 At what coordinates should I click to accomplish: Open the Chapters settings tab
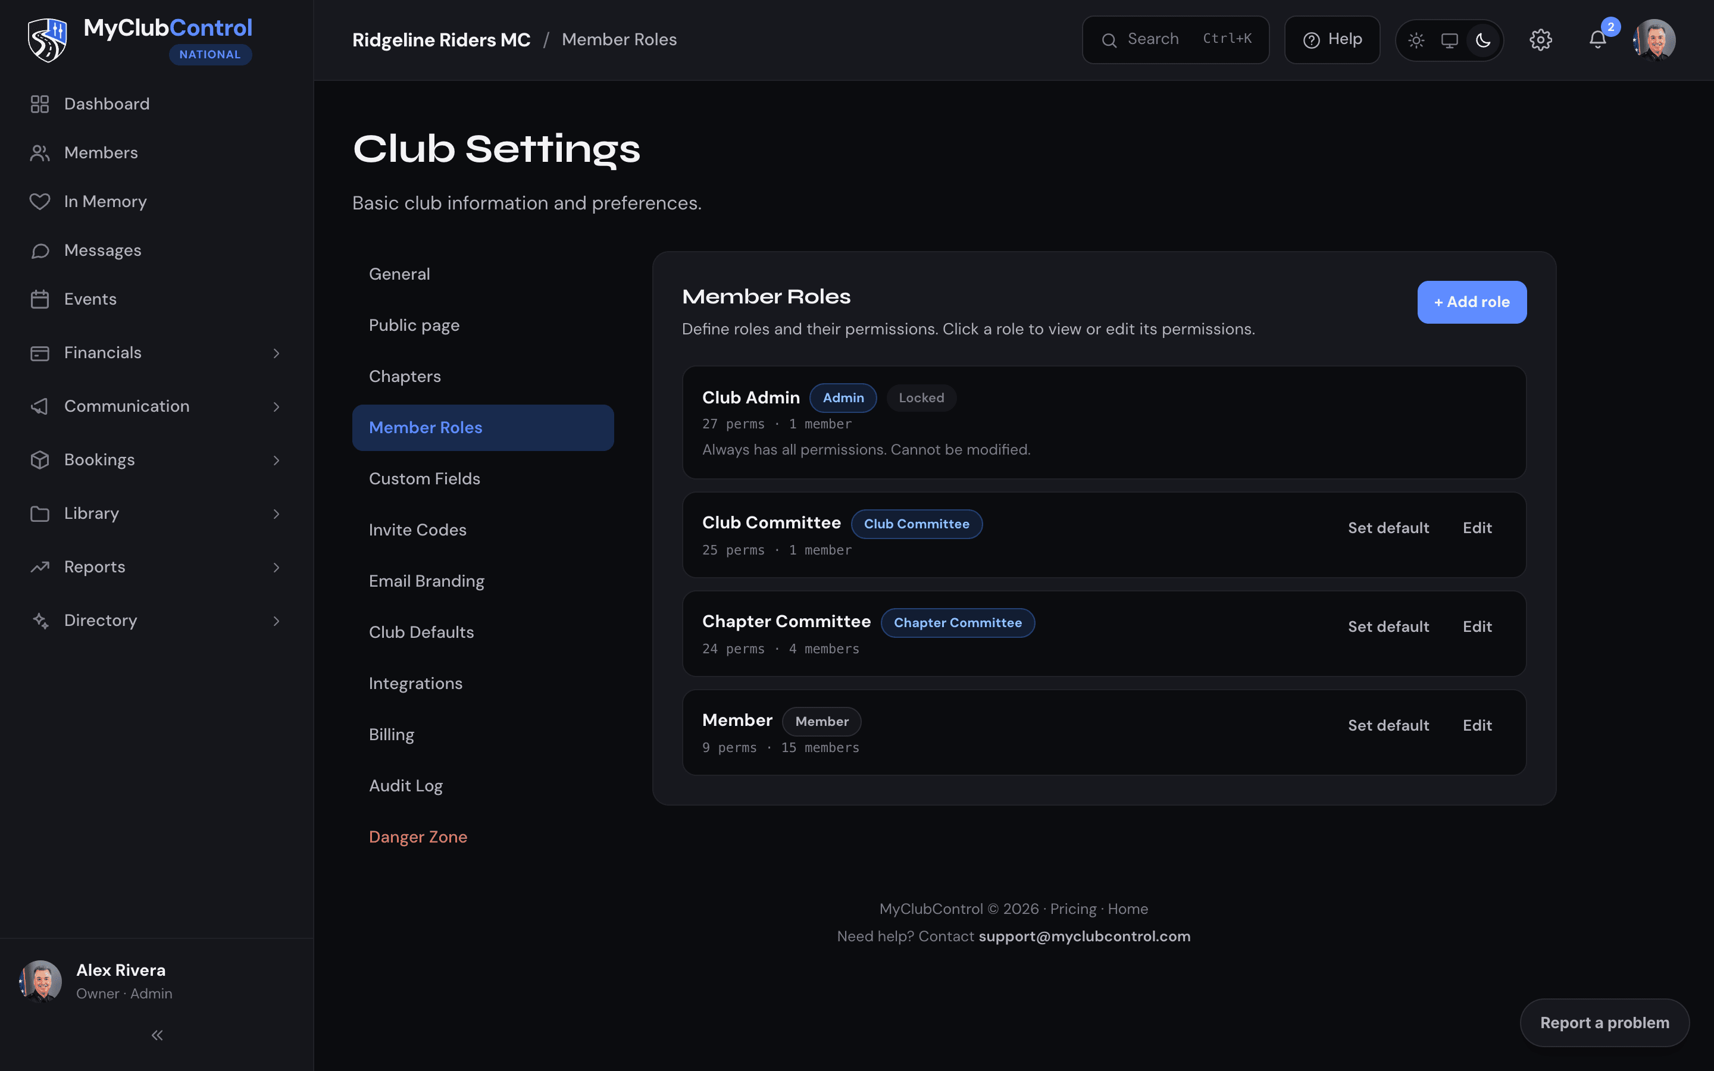(483, 376)
